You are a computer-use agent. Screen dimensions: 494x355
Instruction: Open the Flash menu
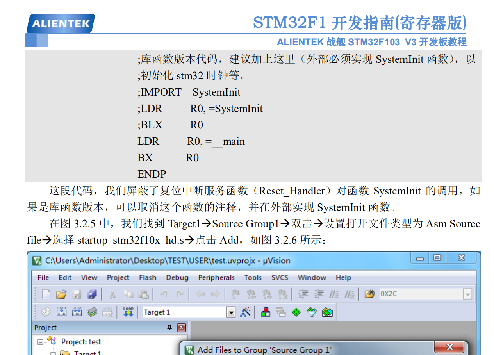pos(148,278)
